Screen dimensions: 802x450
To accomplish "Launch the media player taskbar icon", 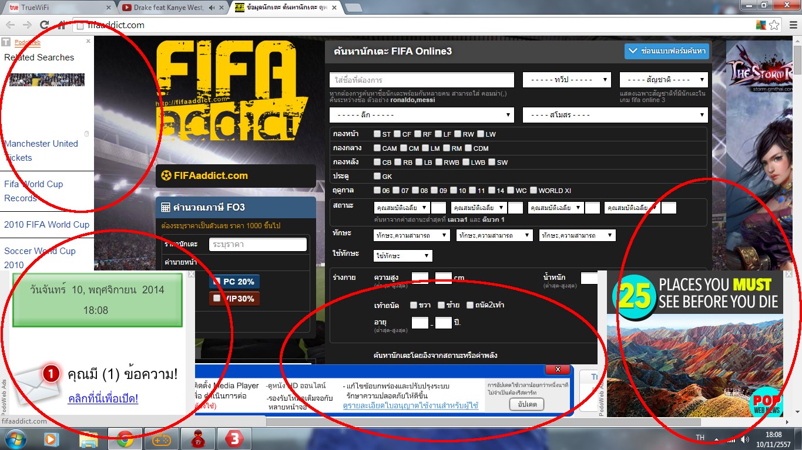I will pyautogui.click(x=51, y=439).
